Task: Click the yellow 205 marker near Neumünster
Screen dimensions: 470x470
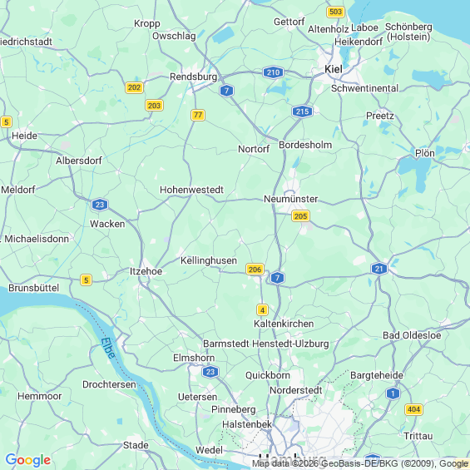Action: pos(300,216)
